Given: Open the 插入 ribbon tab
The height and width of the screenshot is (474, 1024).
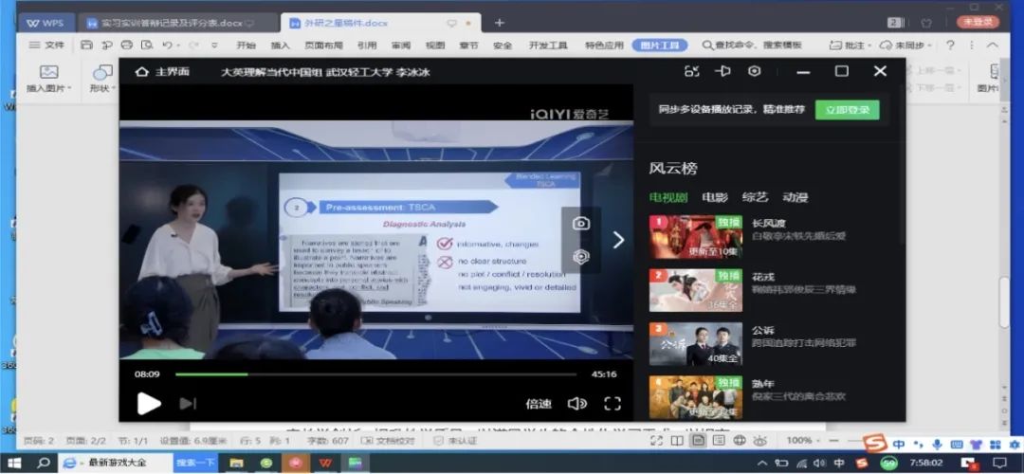Looking at the screenshot, I should pyautogui.click(x=280, y=46).
